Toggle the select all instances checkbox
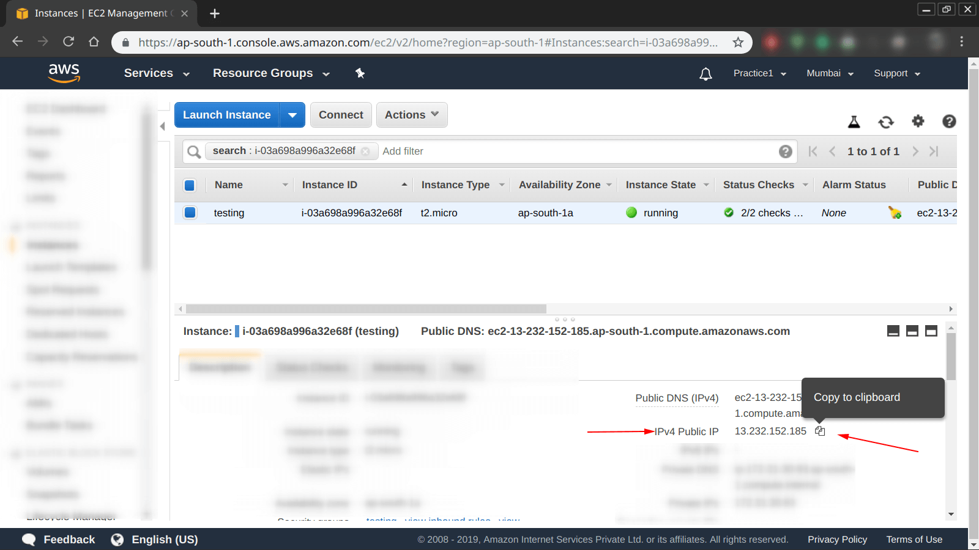 point(190,185)
